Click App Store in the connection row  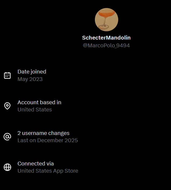(x=66, y=171)
